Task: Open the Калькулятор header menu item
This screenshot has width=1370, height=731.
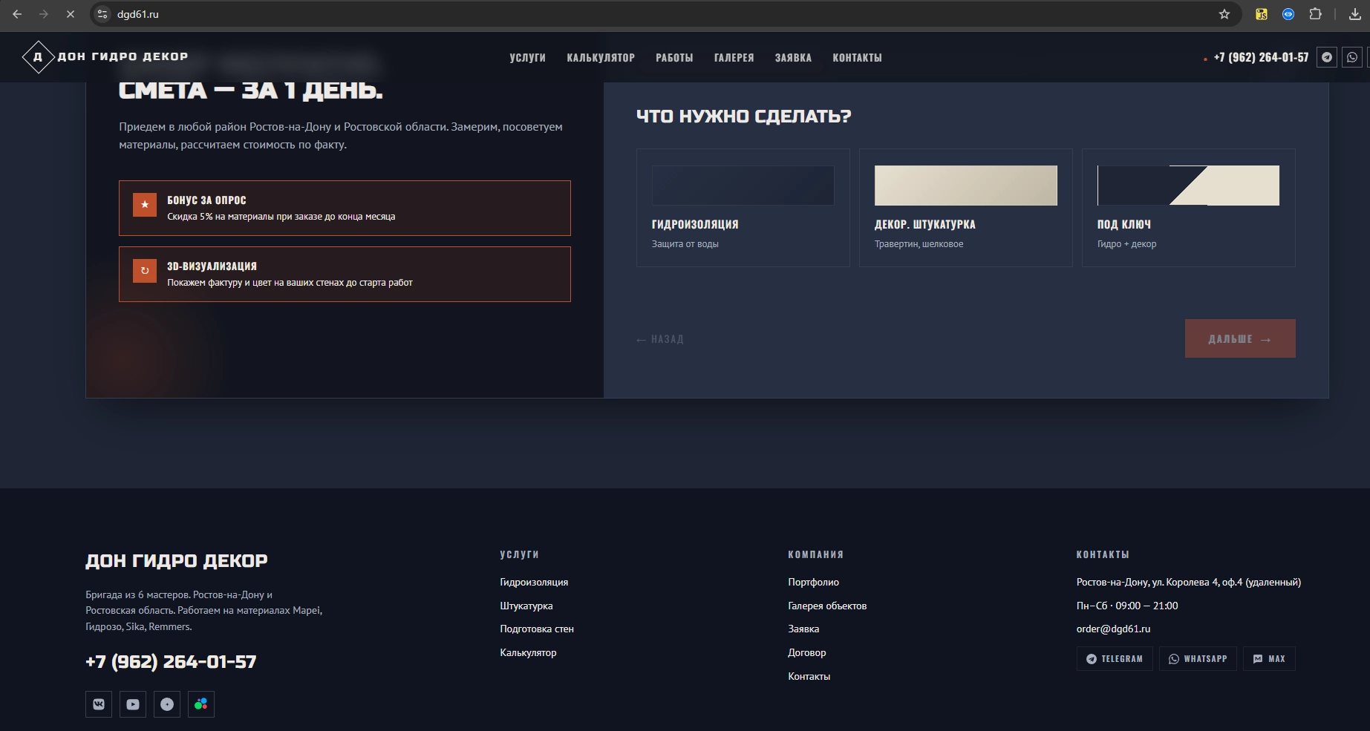Action: (x=601, y=58)
